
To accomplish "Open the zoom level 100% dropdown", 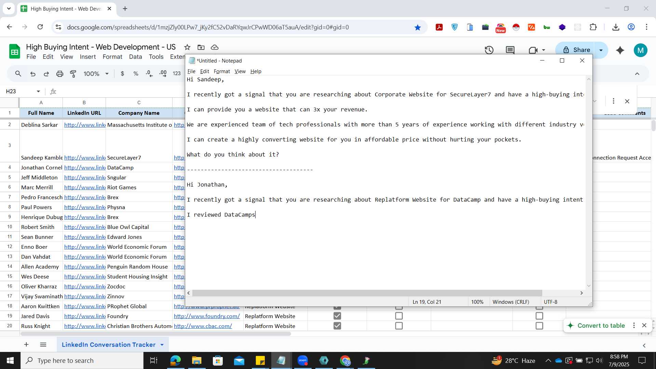I will (96, 73).
